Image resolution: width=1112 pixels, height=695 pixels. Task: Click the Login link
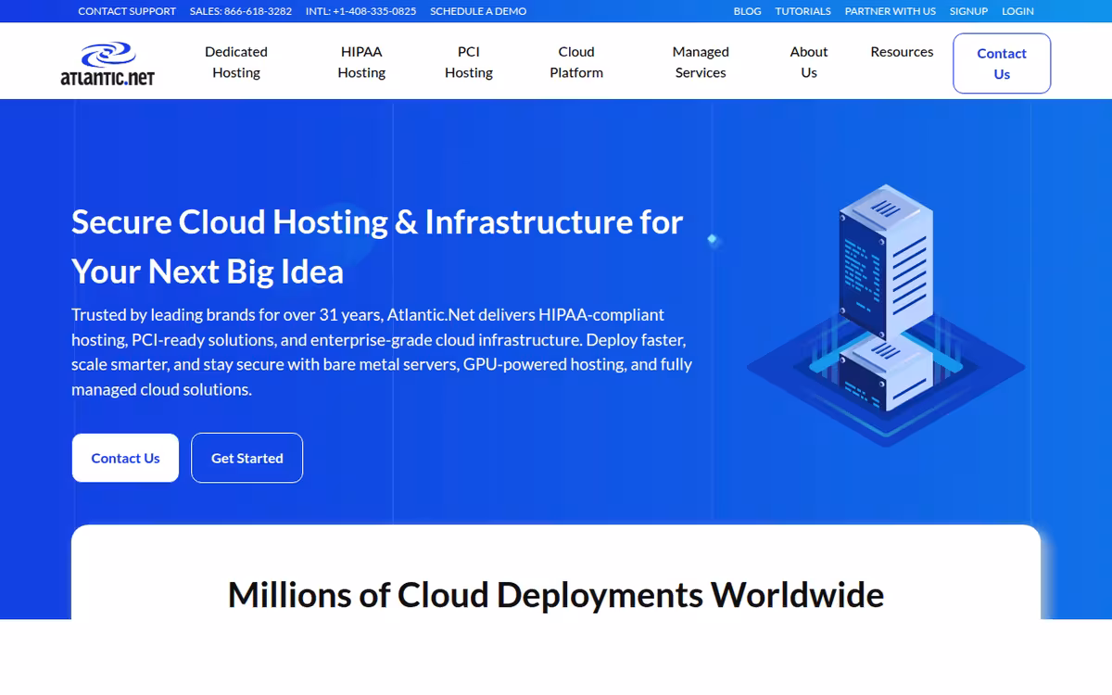(1017, 11)
